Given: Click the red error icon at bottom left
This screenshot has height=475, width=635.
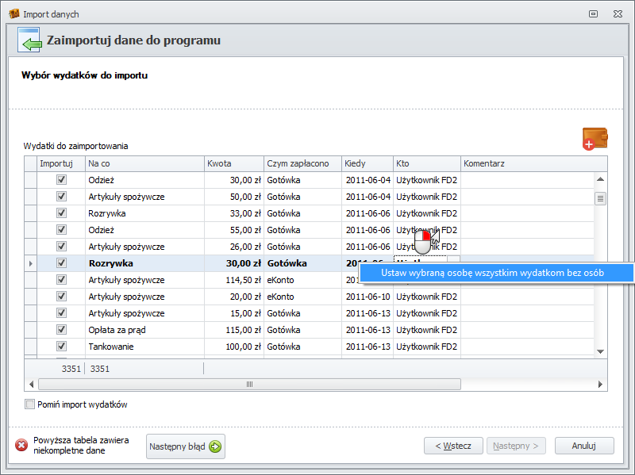Looking at the screenshot, I should tap(21, 446).
